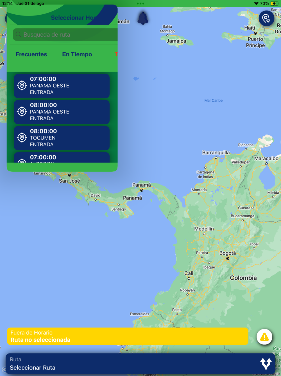Viewport: 281px width, 376px height.
Task: Select the 07:00:00 PANAMA OESTE ENTRADA route
Action: (x=62, y=86)
